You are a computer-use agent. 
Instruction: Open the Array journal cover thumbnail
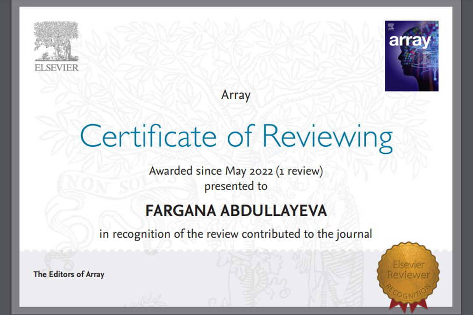click(x=411, y=56)
